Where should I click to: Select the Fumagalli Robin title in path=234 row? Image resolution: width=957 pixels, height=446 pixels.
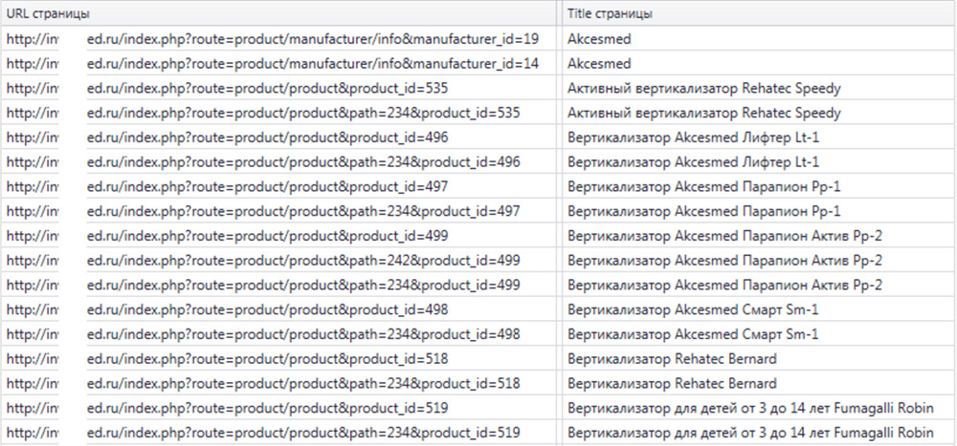coord(750,433)
